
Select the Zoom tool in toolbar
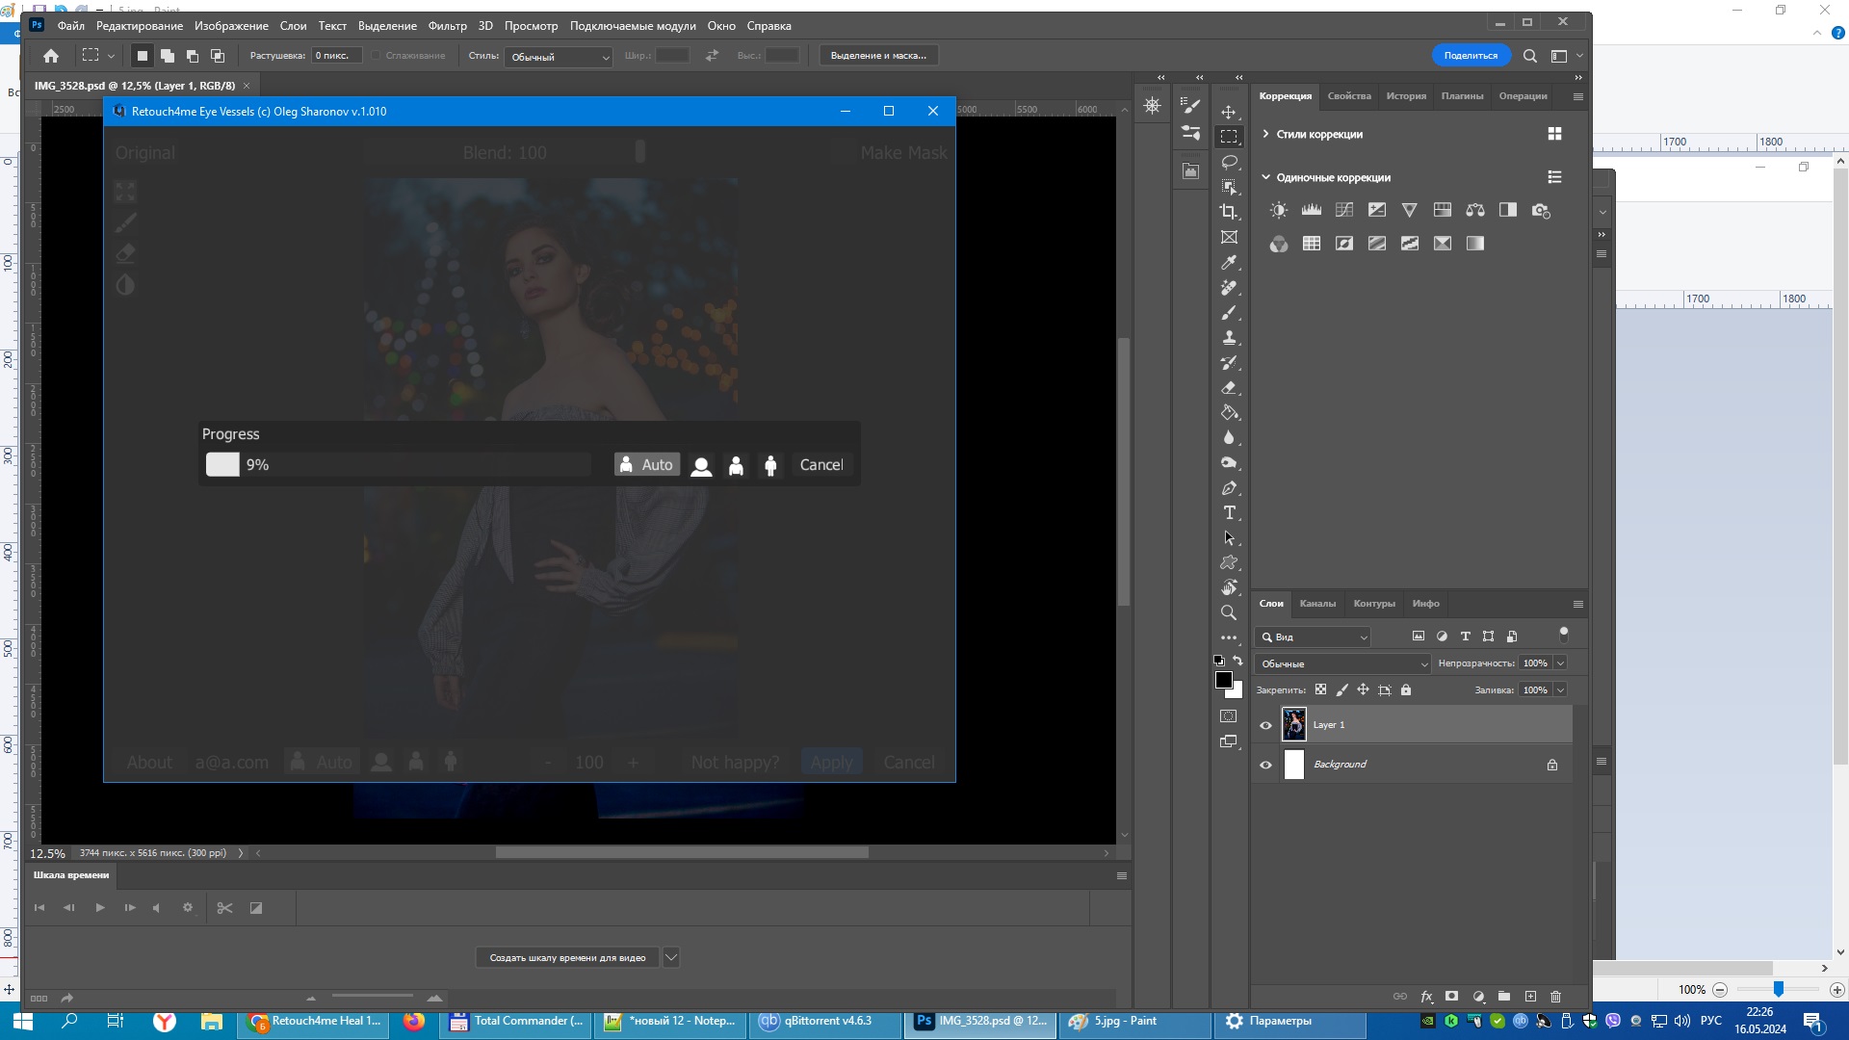[1229, 612]
